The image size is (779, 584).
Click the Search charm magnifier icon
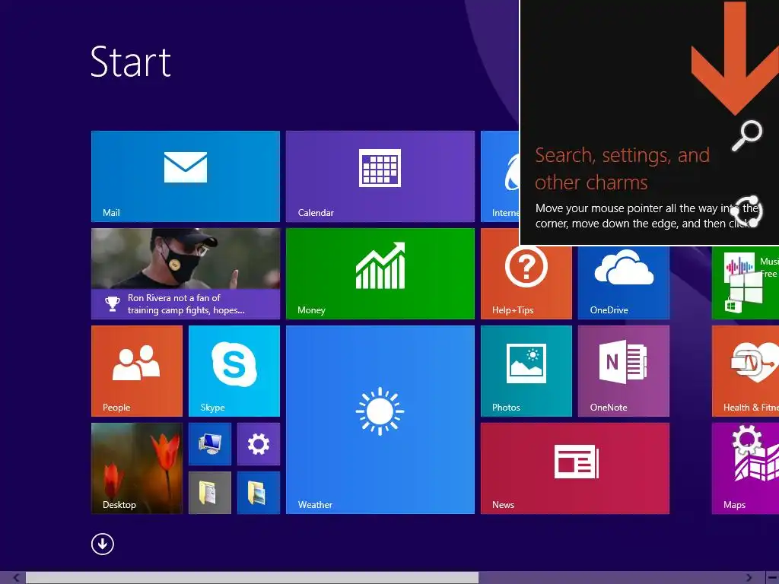(x=747, y=135)
